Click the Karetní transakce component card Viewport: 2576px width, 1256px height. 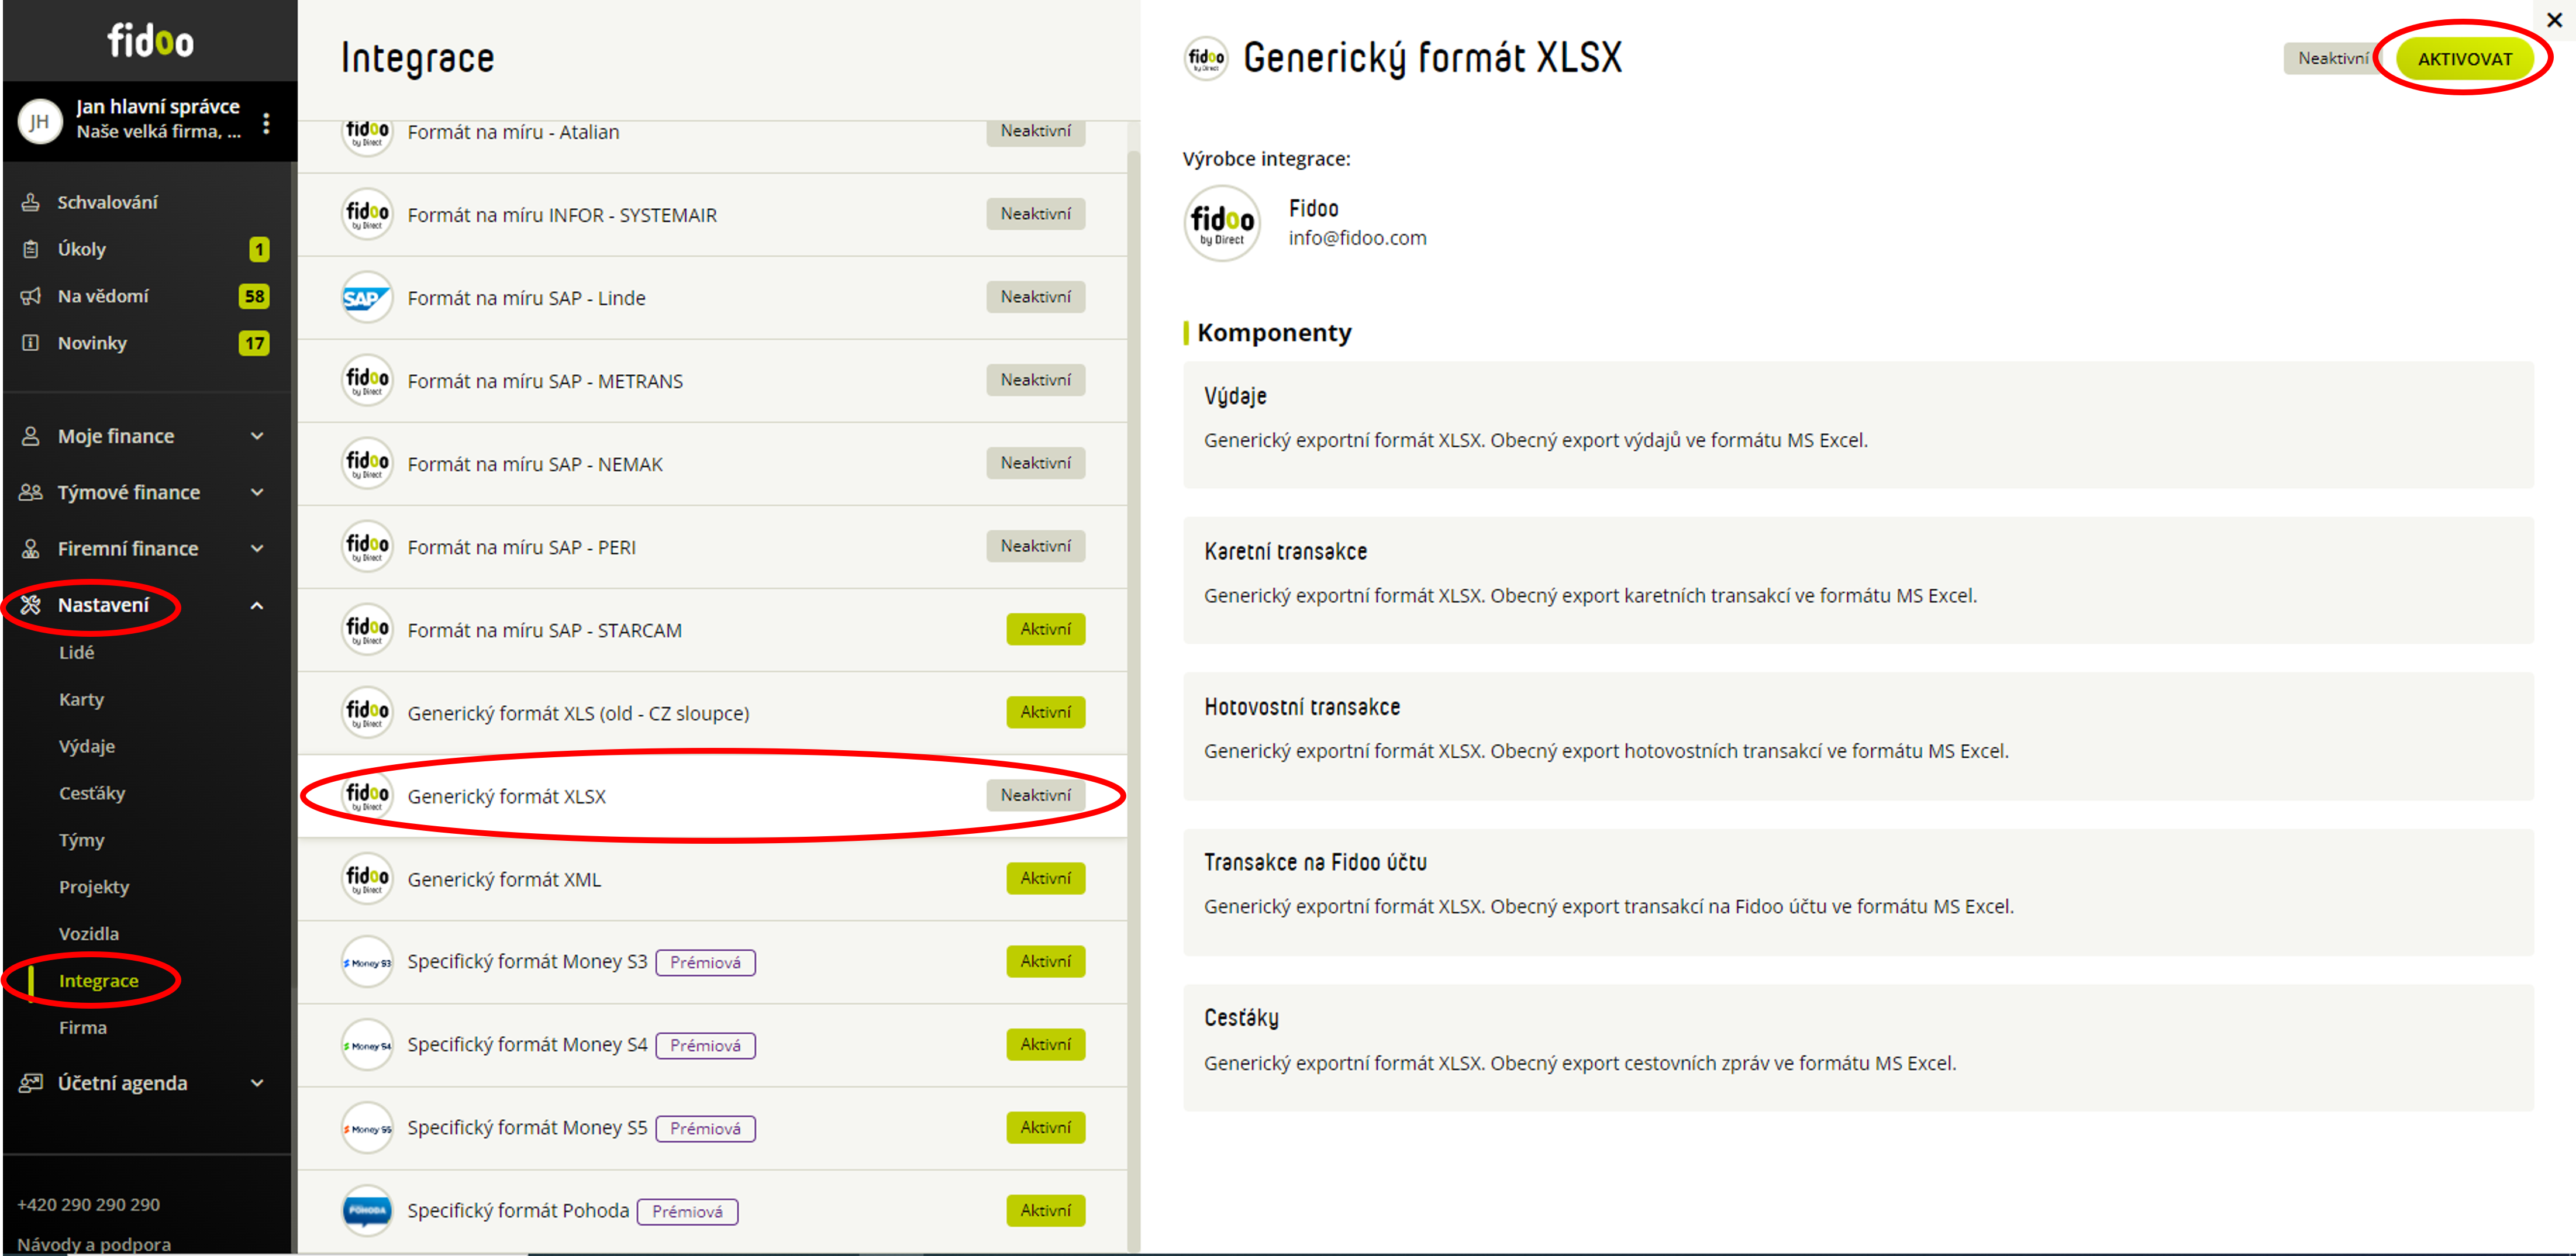pos(1858,580)
